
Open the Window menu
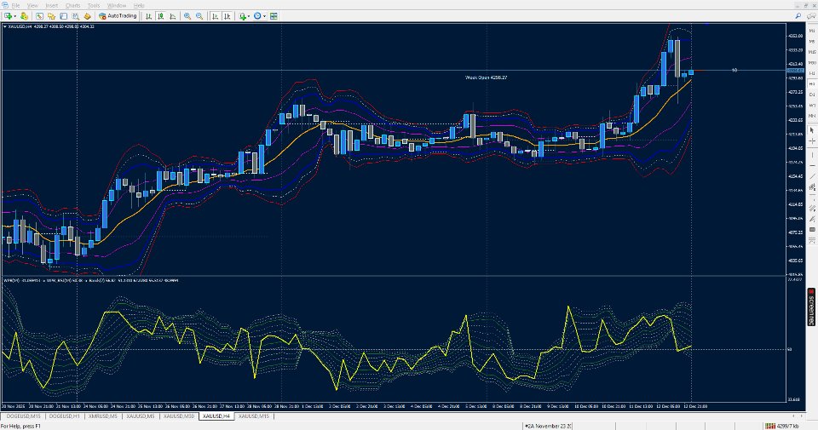coord(117,5)
